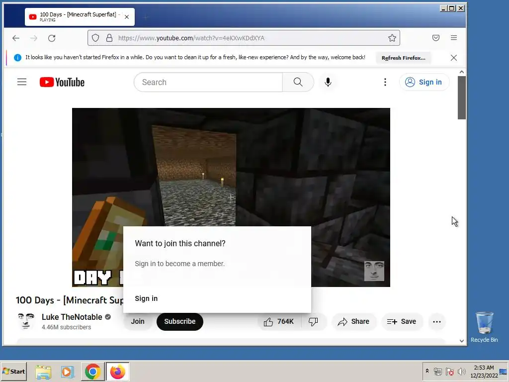Open the Recycle Bin on desktop
The image size is (509, 382).
pyautogui.click(x=484, y=327)
